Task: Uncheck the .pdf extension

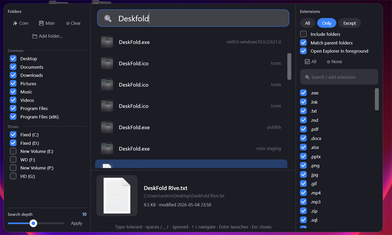Action: coord(303,129)
